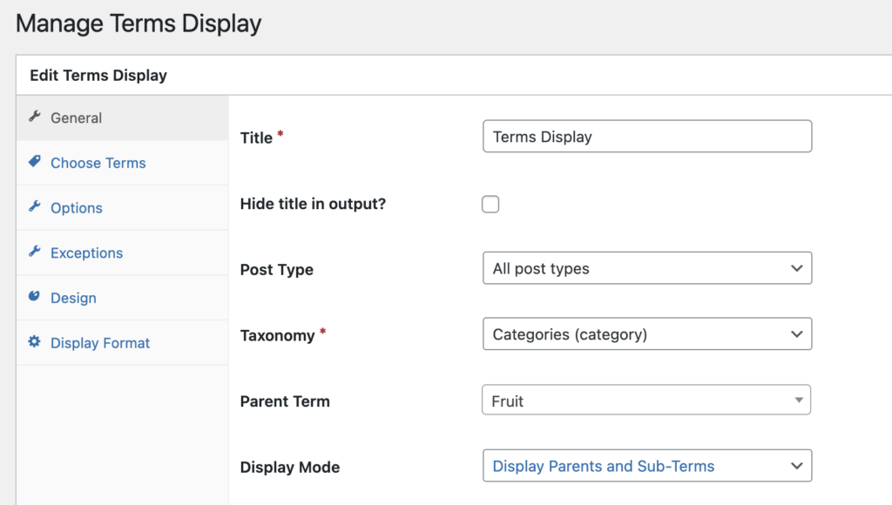Click the pie-style icon beside Design

click(x=35, y=297)
